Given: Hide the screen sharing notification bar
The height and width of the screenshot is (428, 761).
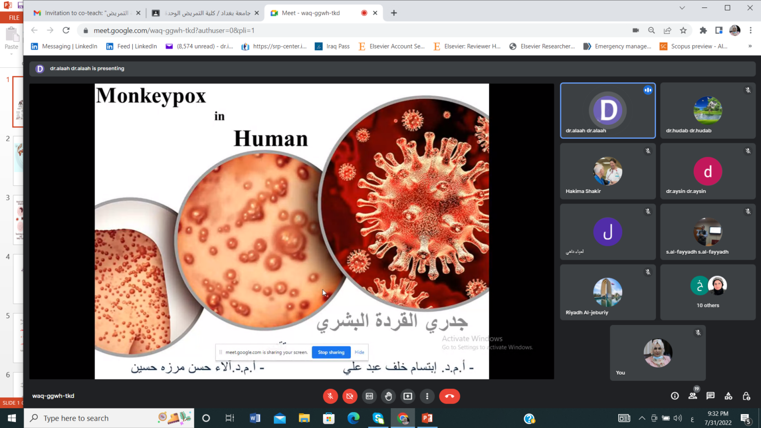Looking at the screenshot, I should click(359, 352).
